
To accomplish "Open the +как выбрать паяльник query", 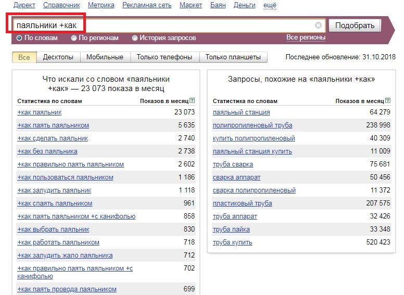I will click(53, 229).
